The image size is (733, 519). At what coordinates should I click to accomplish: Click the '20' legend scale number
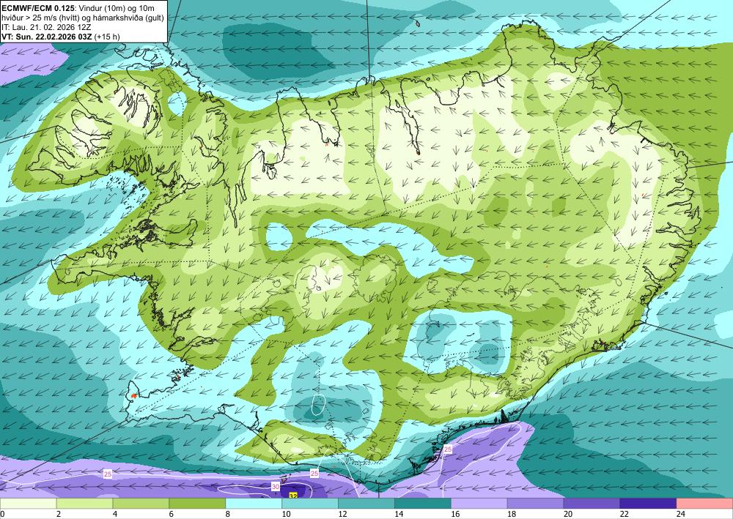pyautogui.click(x=568, y=514)
